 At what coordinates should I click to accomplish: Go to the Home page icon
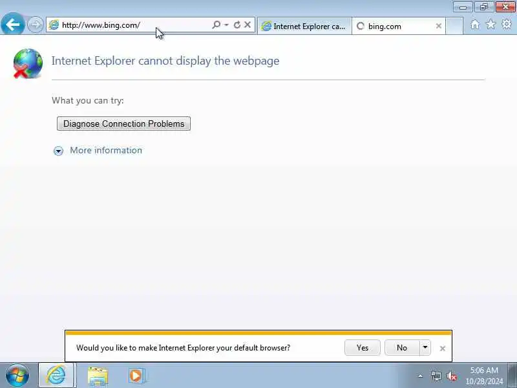(x=475, y=25)
